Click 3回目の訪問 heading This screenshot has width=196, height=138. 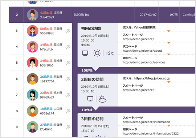92,119
